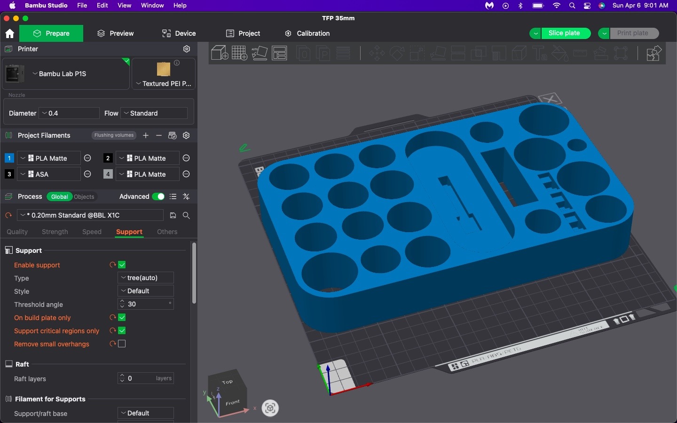Viewport: 677px width, 423px height.
Task: Select the Text shape tool
Action: click(x=540, y=53)
